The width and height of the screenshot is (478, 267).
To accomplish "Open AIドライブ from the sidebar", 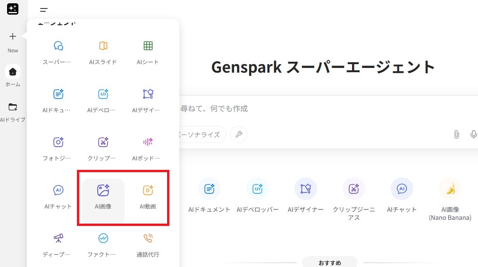I will 13,112.
